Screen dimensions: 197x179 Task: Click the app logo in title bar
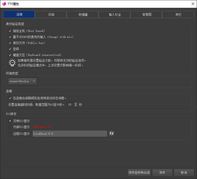[x=4, y=4]
